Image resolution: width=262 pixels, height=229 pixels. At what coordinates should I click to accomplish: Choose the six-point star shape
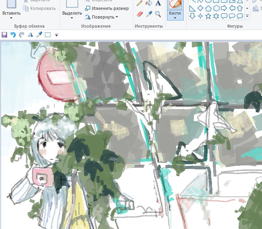pos(216,16)
